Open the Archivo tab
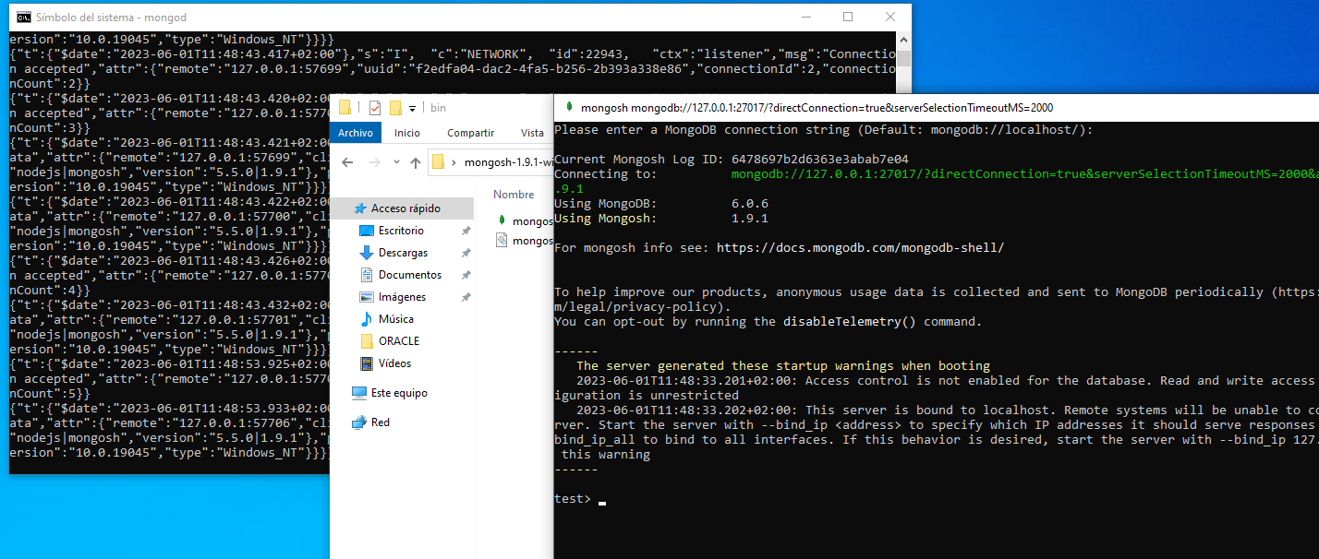Image resolution: width=1319 pixels, height=559 pixels. pyautogui.click(x=356, y=133)
